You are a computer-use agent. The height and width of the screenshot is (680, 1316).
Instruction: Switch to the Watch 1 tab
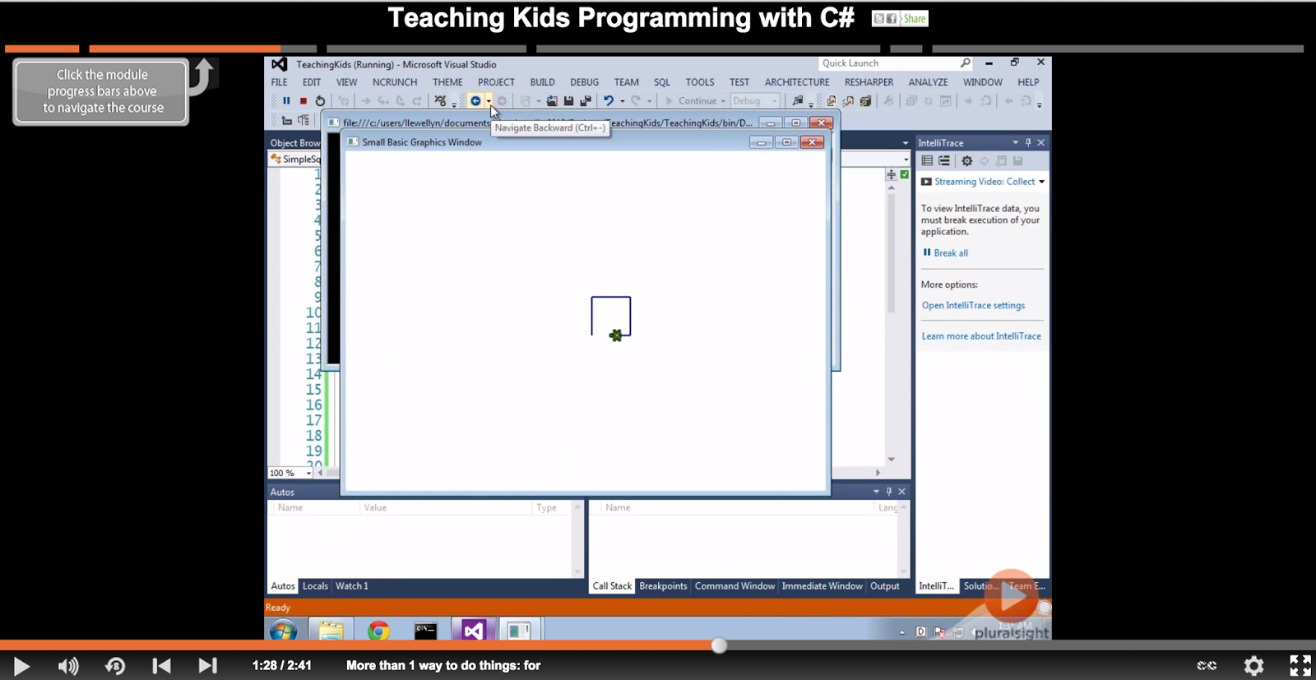pyautogui.click(x=352, y=586)
